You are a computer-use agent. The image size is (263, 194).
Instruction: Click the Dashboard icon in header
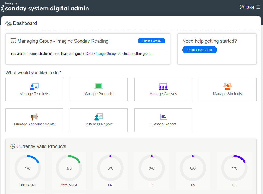(9, 23)
